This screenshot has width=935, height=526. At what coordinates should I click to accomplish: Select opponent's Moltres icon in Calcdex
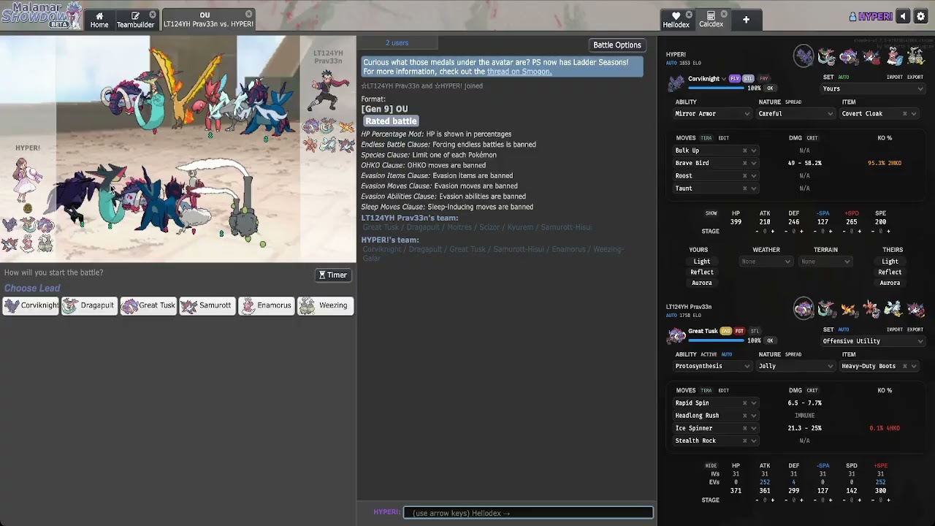pyautogui.click(x=849, y=308)
